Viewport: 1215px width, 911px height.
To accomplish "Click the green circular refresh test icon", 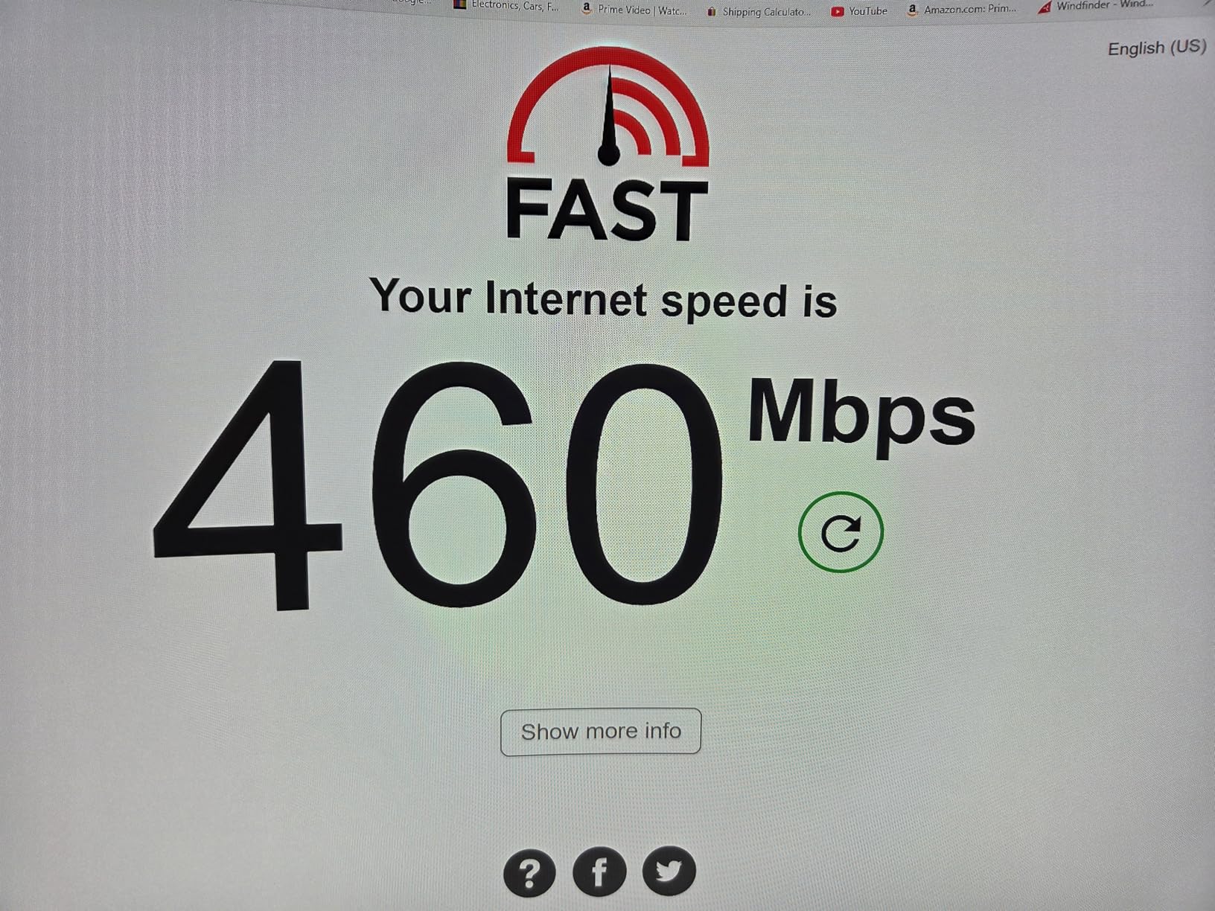I will (841, 532).
